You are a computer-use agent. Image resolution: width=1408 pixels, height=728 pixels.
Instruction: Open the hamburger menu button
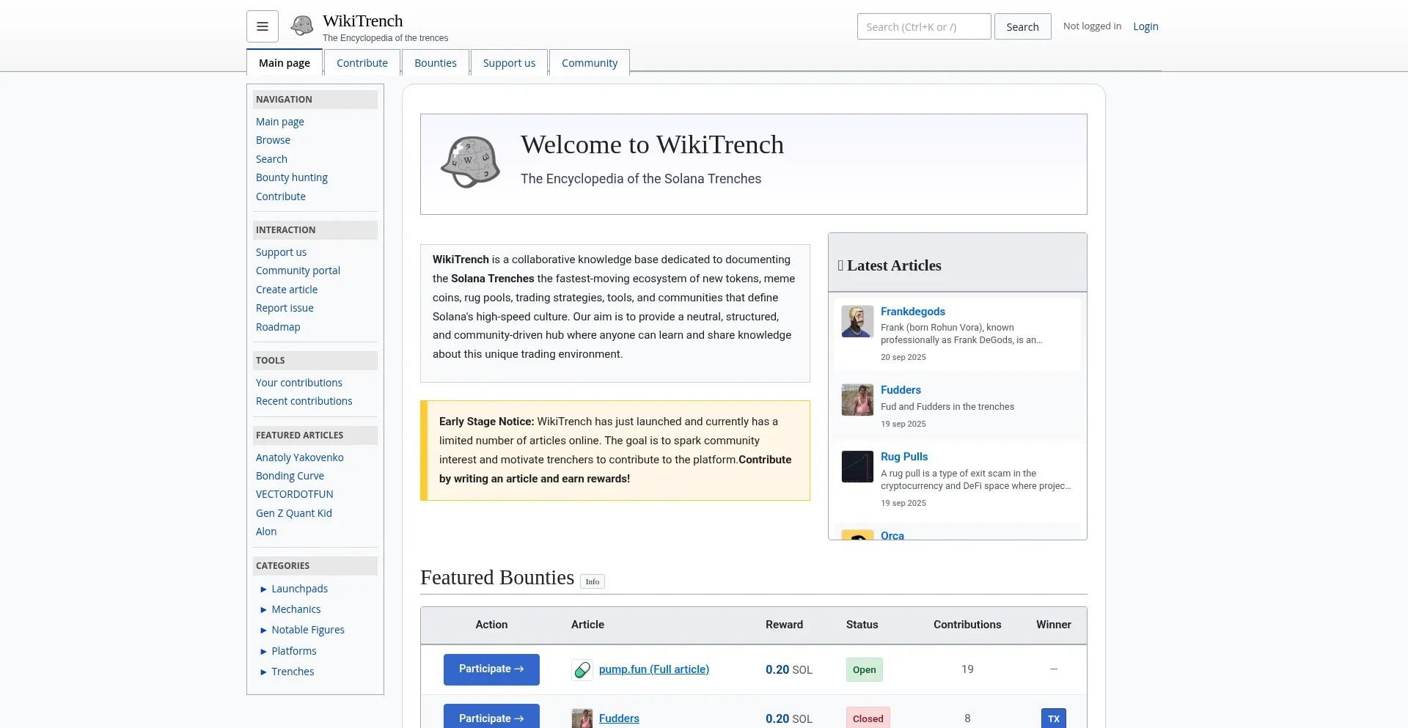coord(263,26)
